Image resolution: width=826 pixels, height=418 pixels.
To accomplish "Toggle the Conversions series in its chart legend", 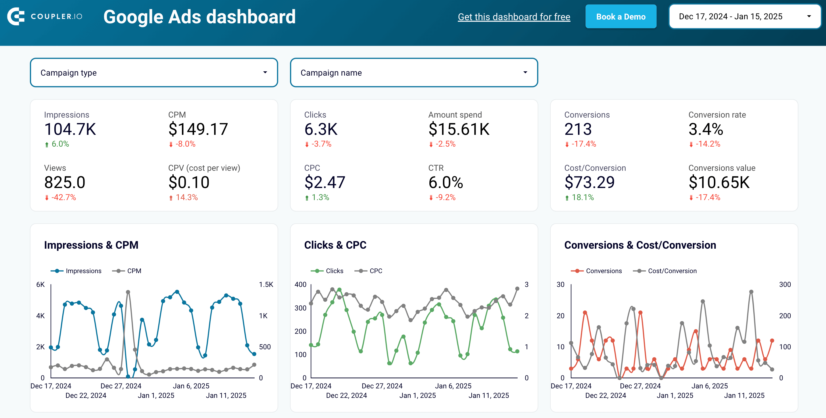I will pyautogui.click(x=596, y=271).
